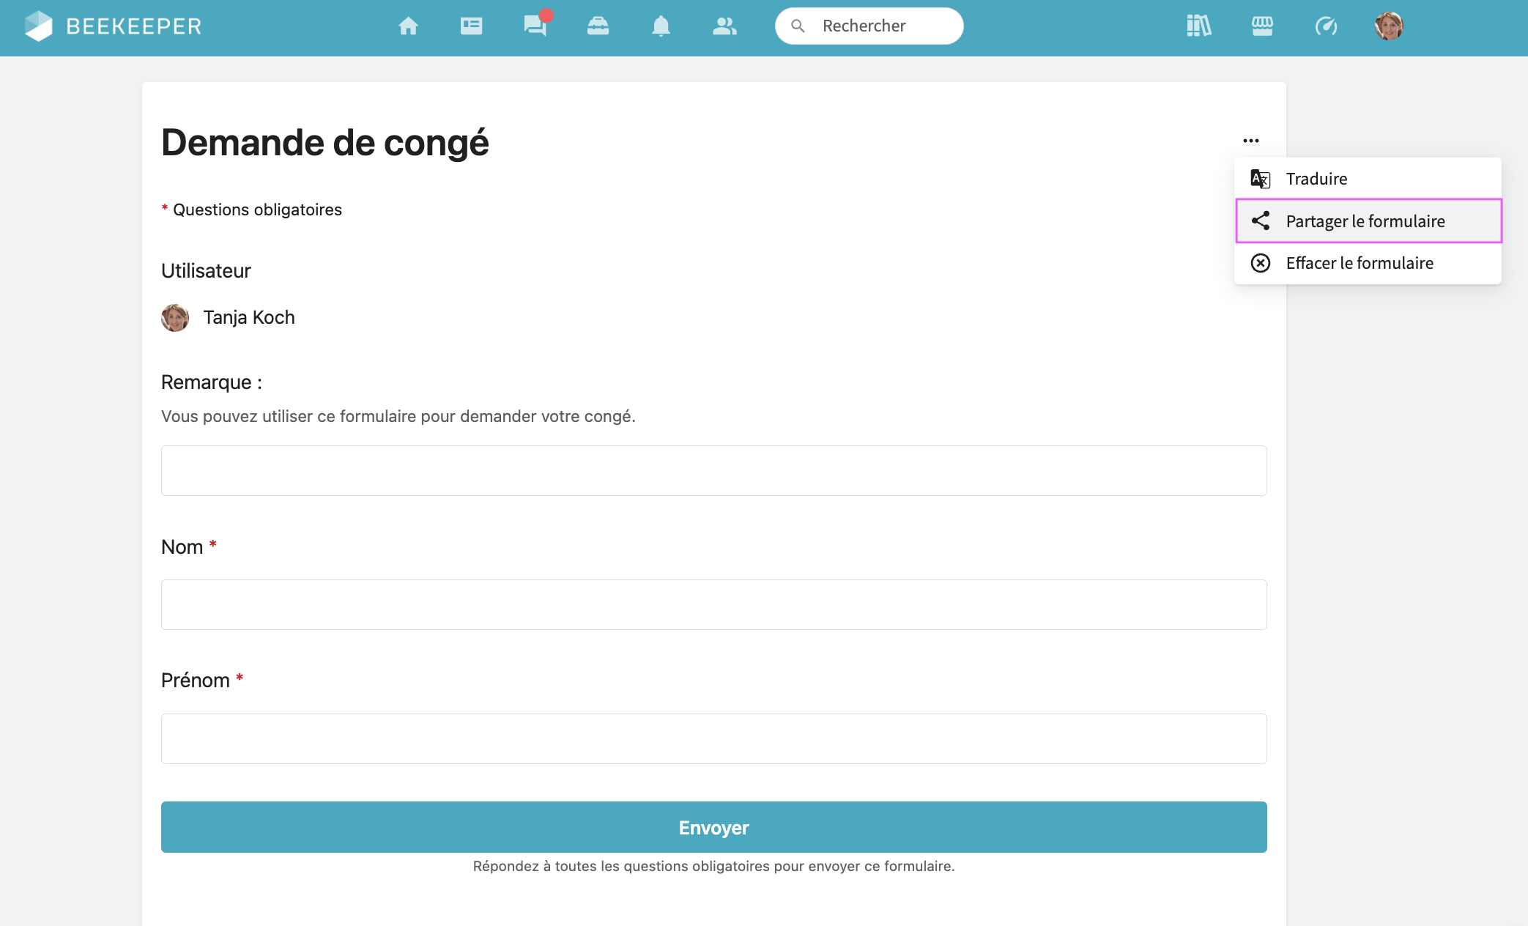Select Partager le formulaire
1528x926 pixels.
(1366, 221)
